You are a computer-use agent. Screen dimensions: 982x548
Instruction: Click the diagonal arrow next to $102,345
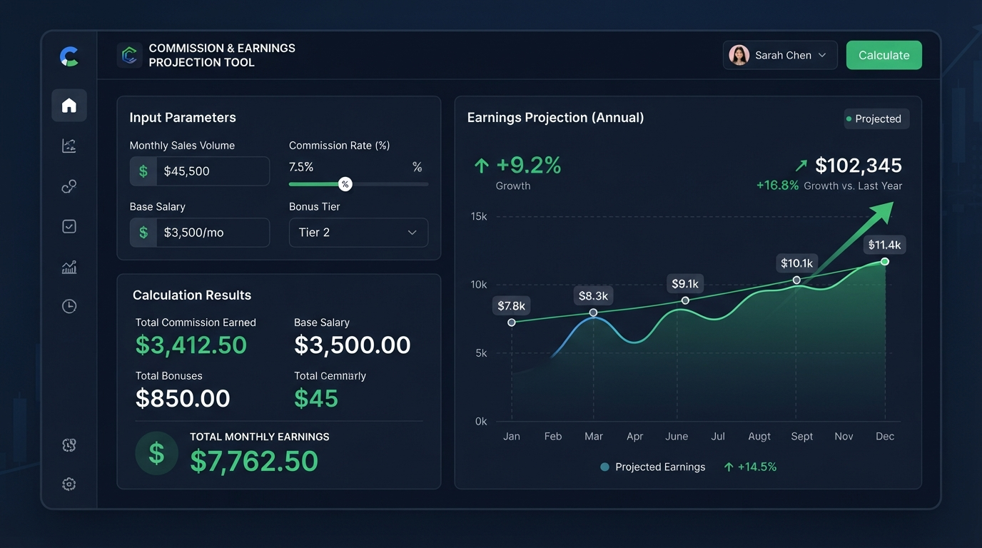pos(801,166)
